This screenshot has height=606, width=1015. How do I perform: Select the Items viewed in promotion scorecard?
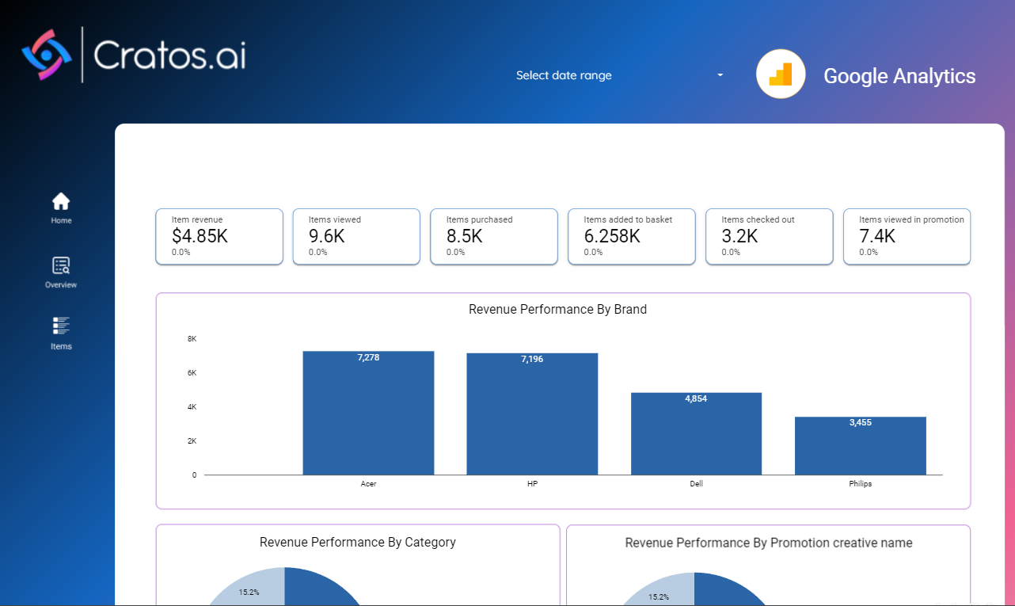(x=907, y=237)
